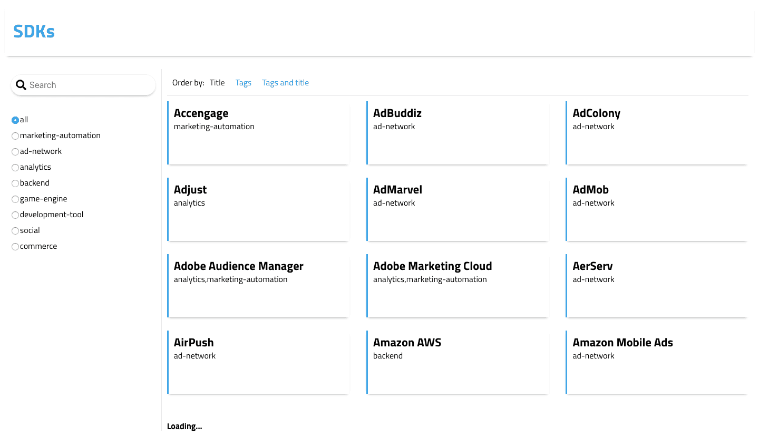Order the list by Title
The image size is (759, 436).
pos(217,83)
